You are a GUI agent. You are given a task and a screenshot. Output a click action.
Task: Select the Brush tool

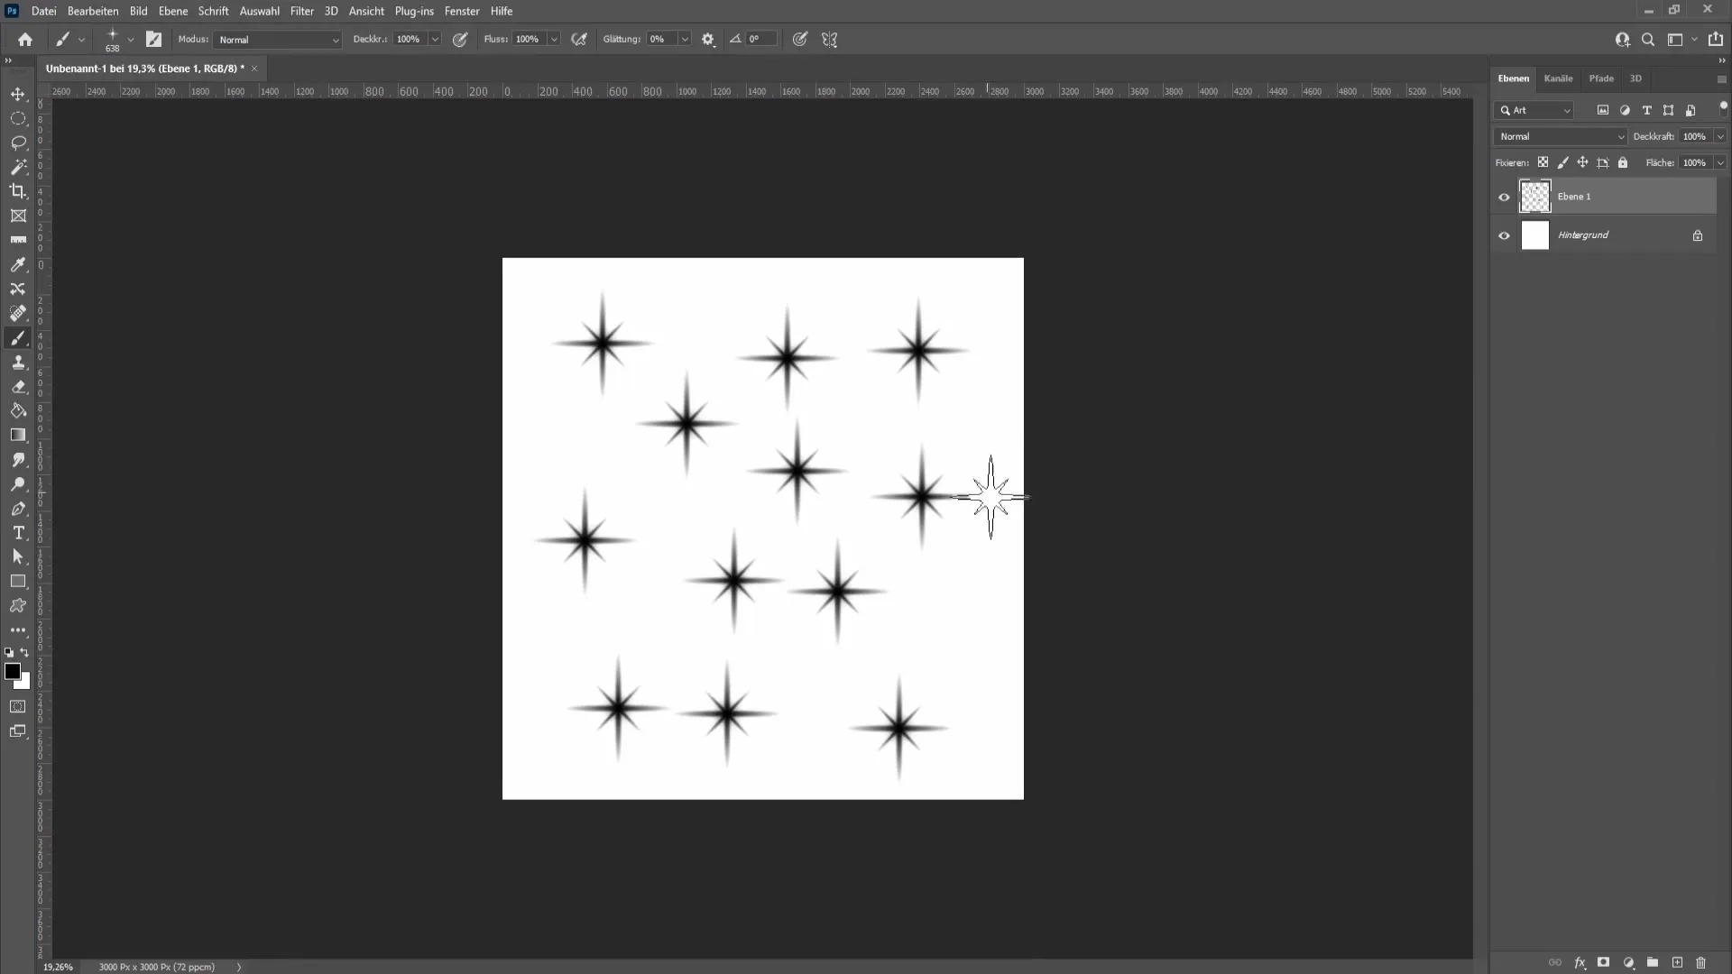click(18, 336)
